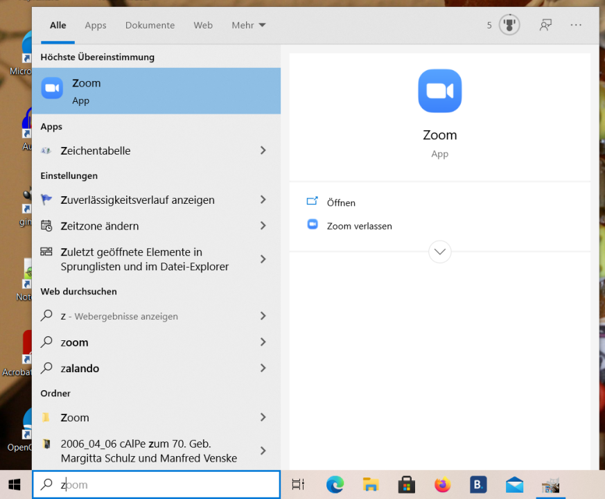The height and width of the screenshot is (499, 605).
Task: Click the Task View taskbar icon
Action: tap(298, 484)
